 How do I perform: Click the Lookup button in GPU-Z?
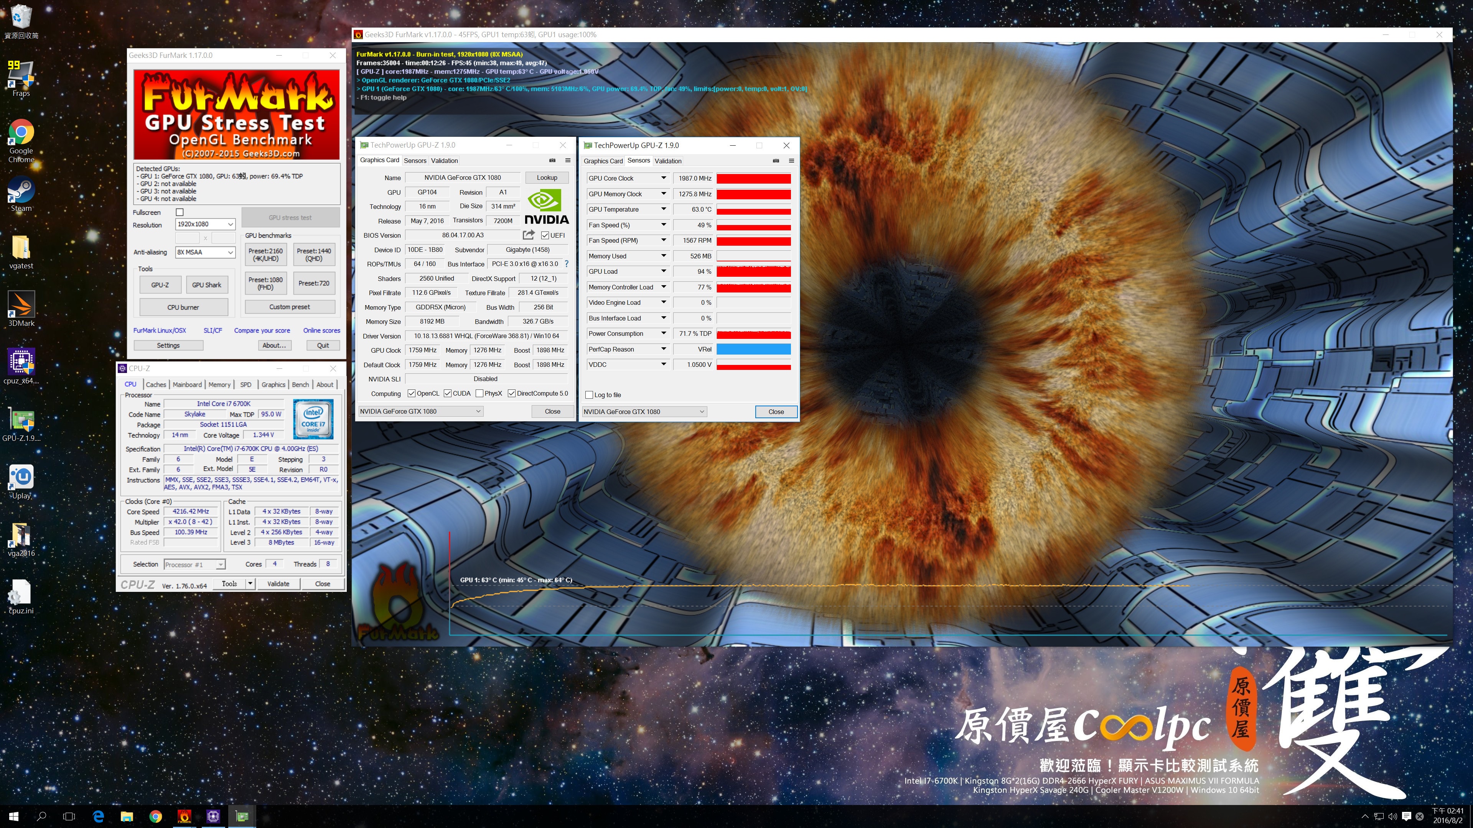[547, 178]
